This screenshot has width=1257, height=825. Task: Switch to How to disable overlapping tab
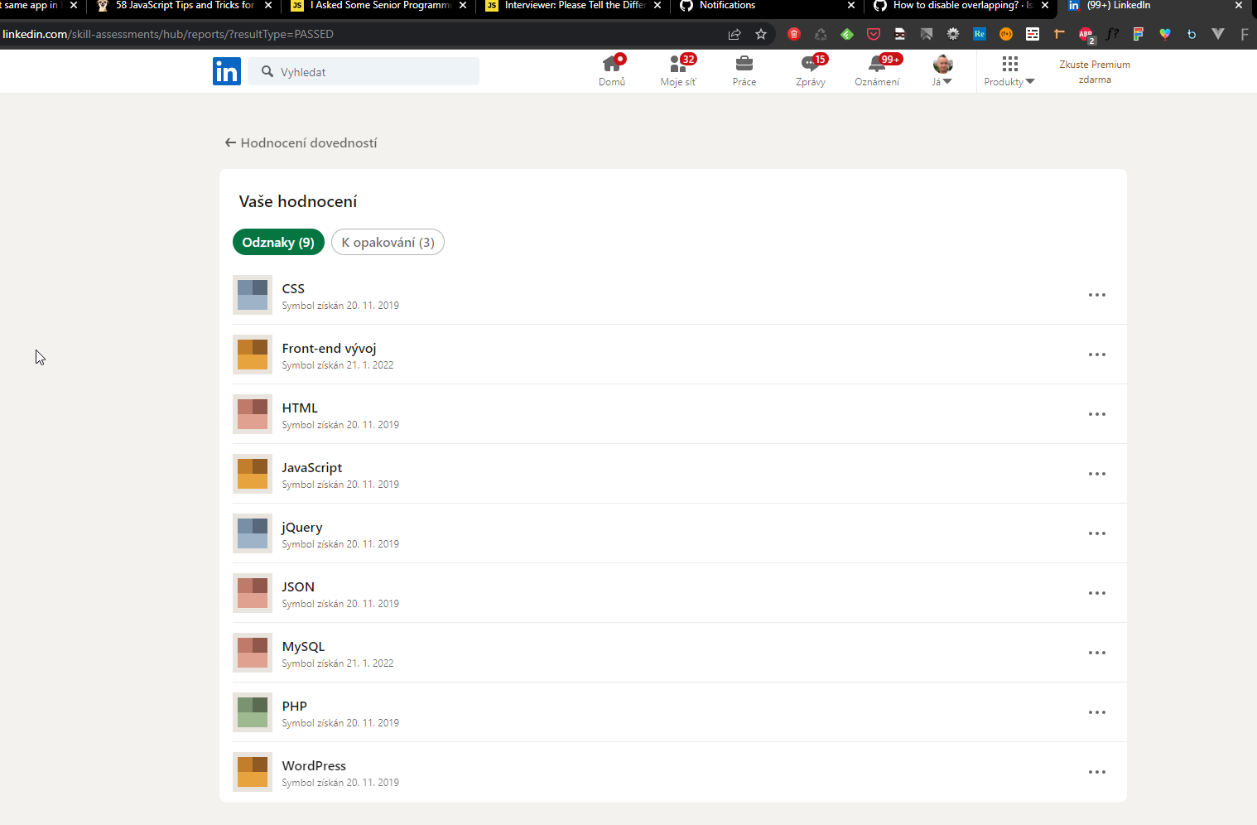click(x=961, y=6)
